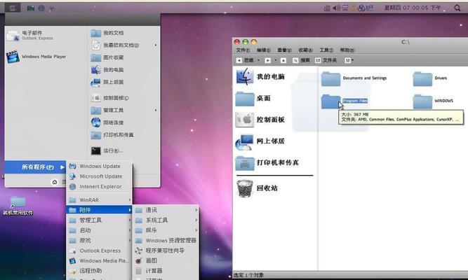Open 网上邻居 from start menu
This screenshot has width=468, height=280.
coord(107,82)
